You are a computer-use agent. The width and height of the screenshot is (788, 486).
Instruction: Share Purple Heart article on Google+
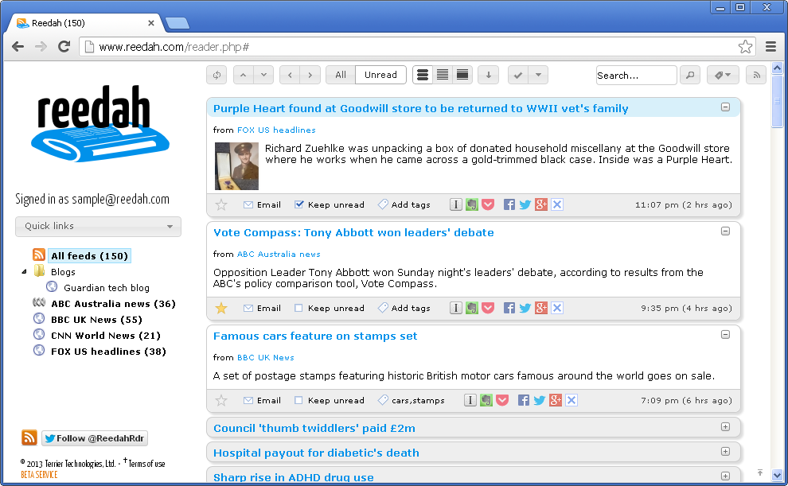tap(541, 204)
